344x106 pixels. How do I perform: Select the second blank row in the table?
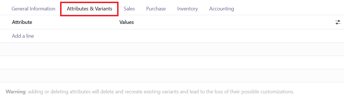tap(172, 62)
